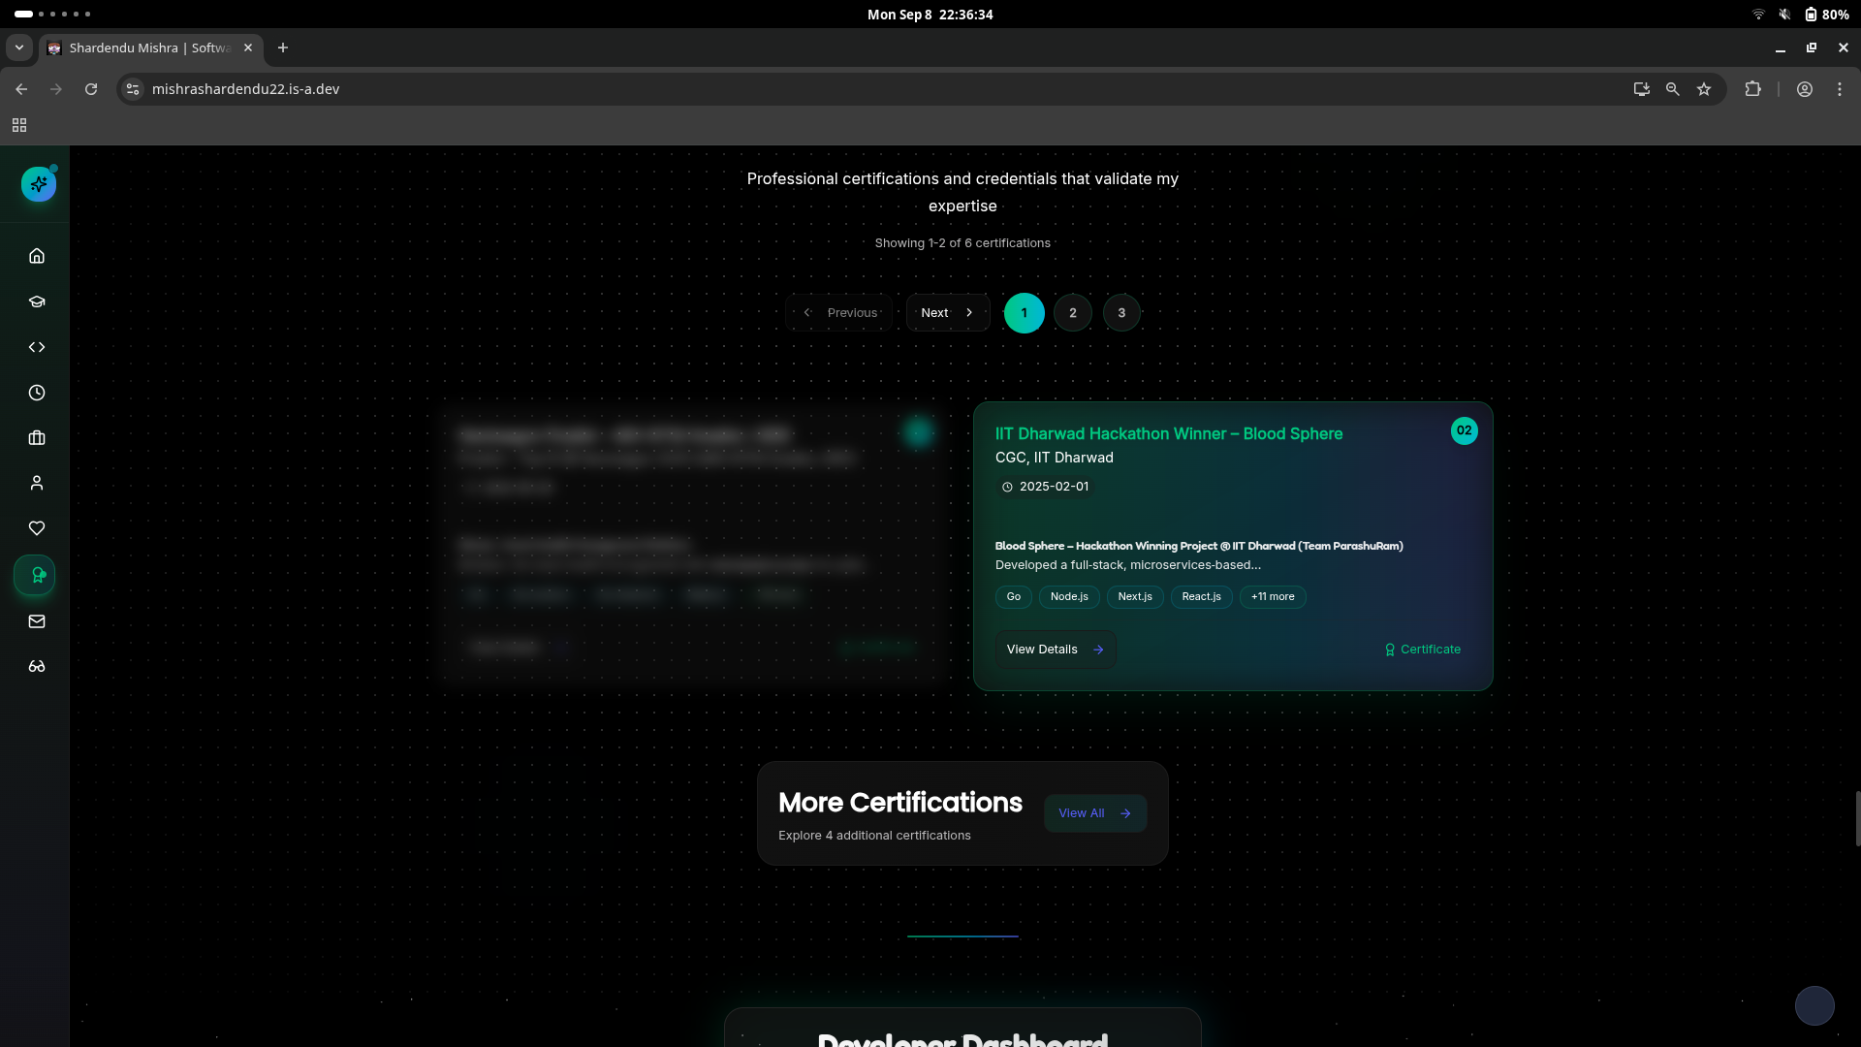
Task: Open the briefcase experience sidebar icon
Action: pyautogui.click(x=37, y=438)
